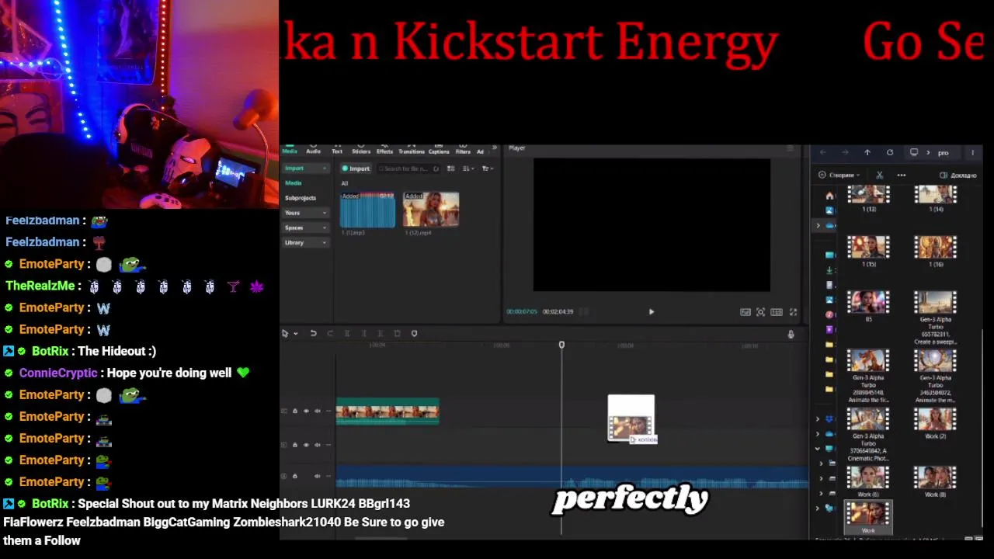Expand the Library sidebar section
The width and height of the screenshot is (994, 559).
point(305,242)
